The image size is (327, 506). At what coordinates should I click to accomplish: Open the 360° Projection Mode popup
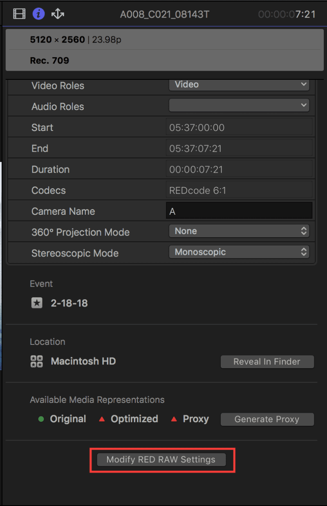[239, 231]
